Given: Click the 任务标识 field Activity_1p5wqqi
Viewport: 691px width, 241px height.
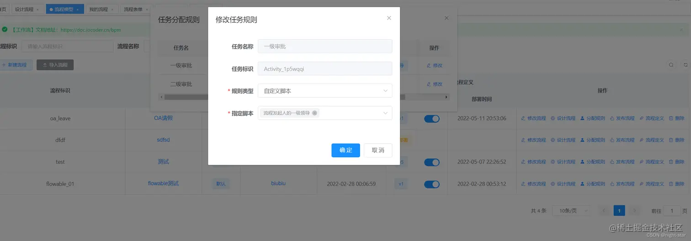Looking at the screenshot, I should (325, 69).
